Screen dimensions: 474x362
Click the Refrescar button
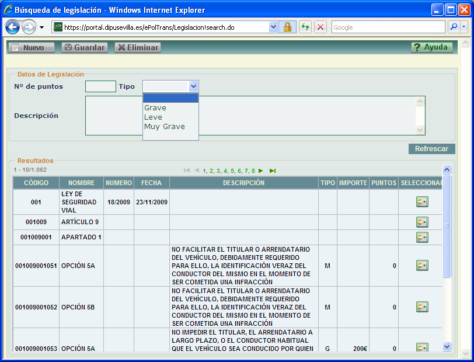431,149
